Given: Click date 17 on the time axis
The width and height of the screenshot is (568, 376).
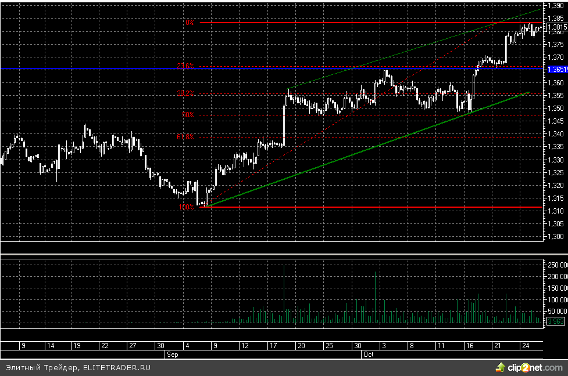Looking at the screenshot, I should point(272,345).
